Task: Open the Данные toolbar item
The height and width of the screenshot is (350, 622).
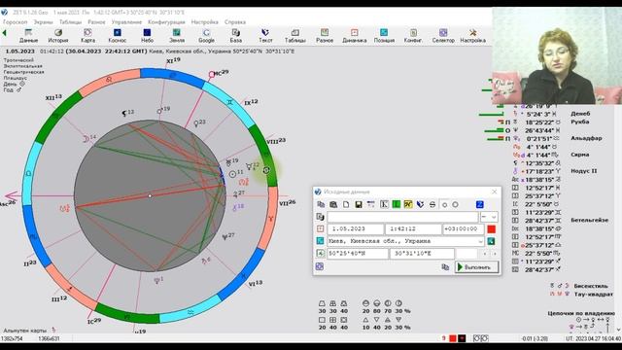Action: (x=28, y=35)
